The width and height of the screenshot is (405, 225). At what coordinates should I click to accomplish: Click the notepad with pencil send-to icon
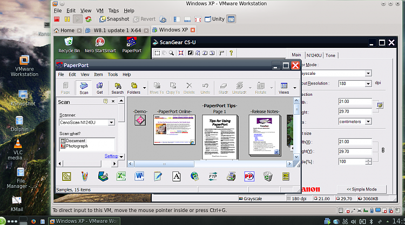[x=158, y=177]
